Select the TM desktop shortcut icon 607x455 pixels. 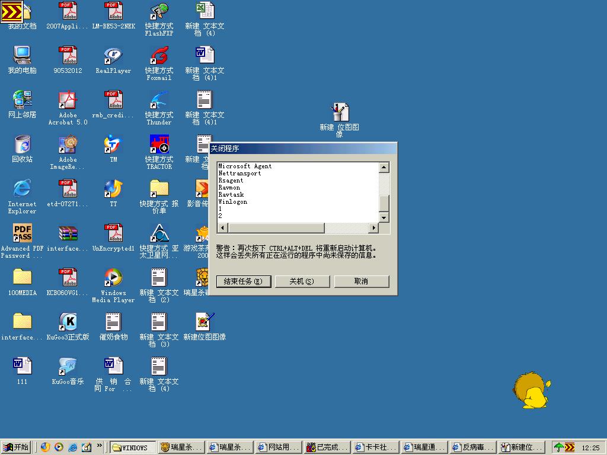(113, 148)
